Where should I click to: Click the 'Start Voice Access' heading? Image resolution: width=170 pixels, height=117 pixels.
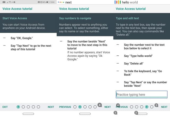(x=15, y=18)
